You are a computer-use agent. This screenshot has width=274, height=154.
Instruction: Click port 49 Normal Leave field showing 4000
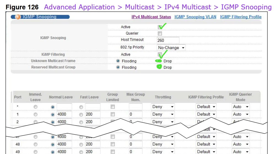tap(64, 151)
